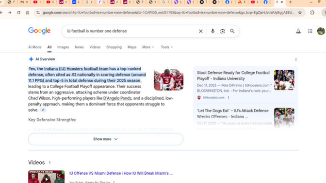The image size is (326, 183).
Task: Visit the IUHoosiers.com source link
Action: tap(213, 97)
